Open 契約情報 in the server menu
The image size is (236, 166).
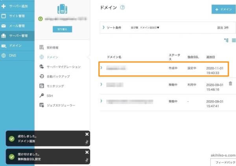[53, 48]
